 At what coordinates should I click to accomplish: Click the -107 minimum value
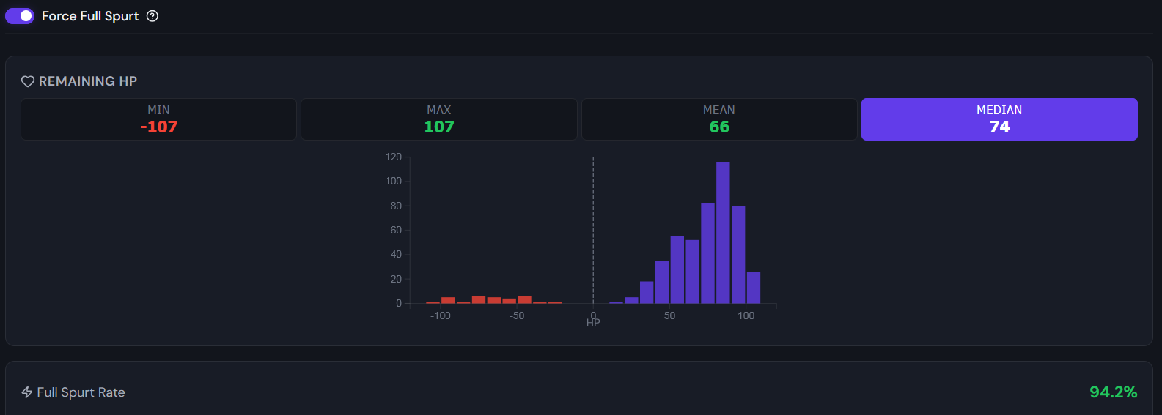(x=159, y=127)
